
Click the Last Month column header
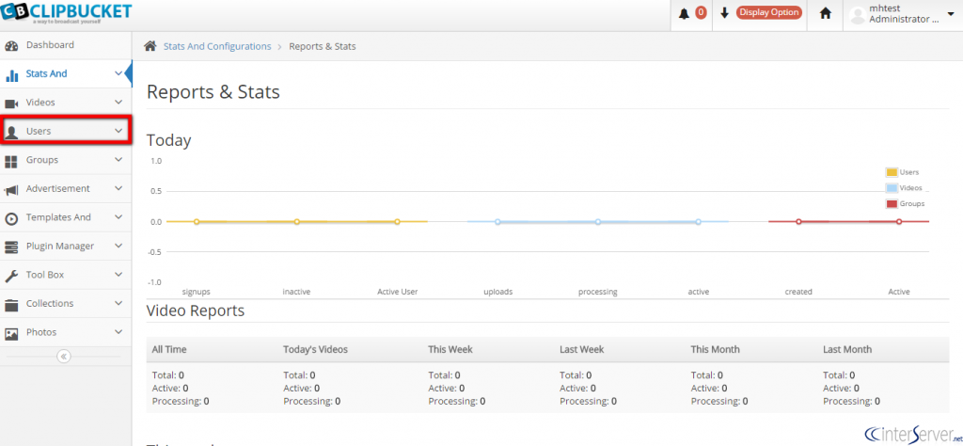click(847, 349)
